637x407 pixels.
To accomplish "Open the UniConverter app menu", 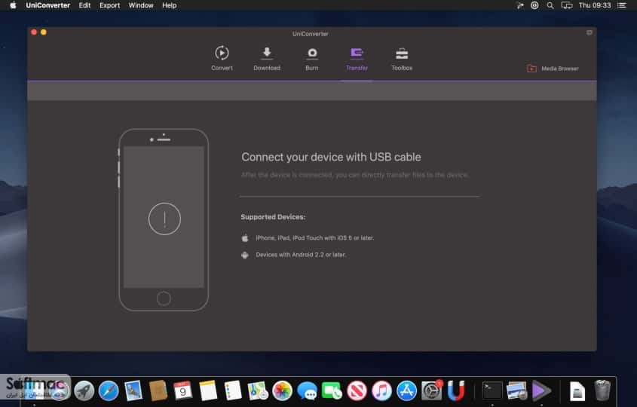I will pos(48,5).
